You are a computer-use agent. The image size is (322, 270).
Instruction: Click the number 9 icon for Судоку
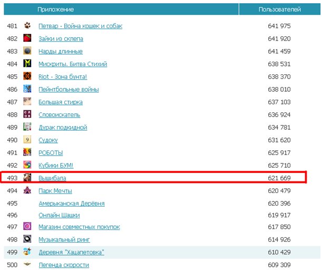27,140
